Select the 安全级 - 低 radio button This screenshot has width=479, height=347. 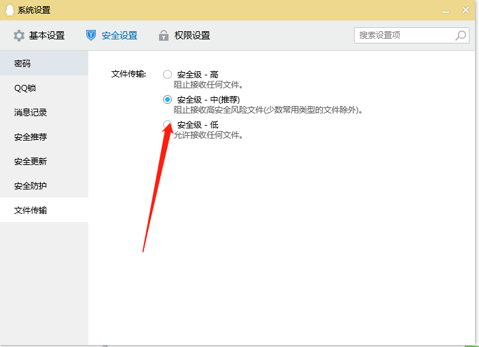point(167,124)
